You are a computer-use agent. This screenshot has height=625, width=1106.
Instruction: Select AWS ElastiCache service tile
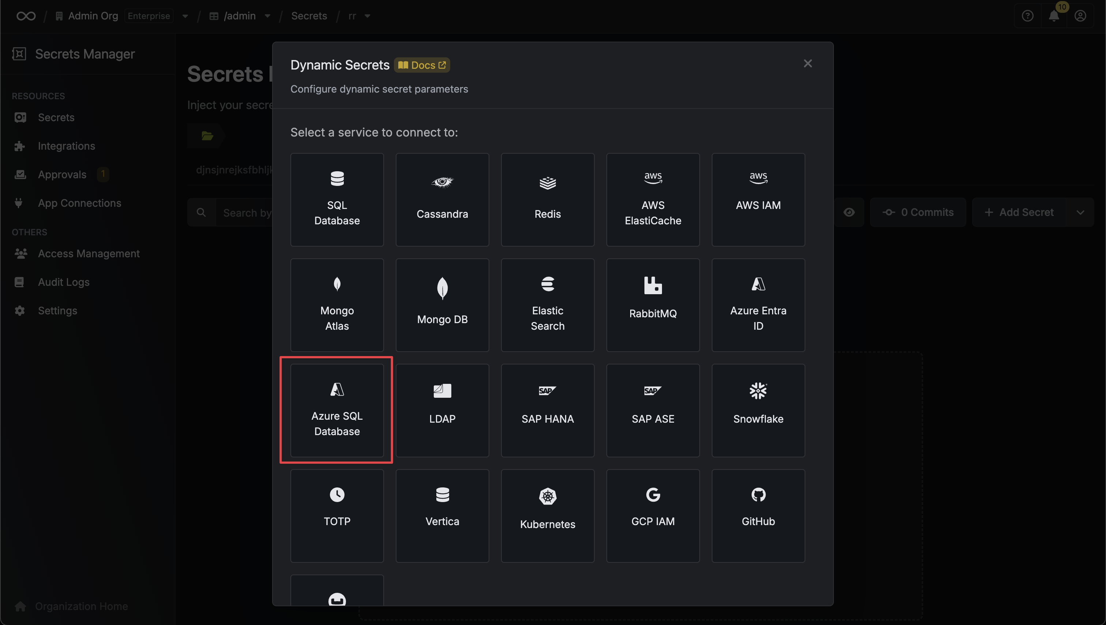pyautogui.click(x=652, y=200)
